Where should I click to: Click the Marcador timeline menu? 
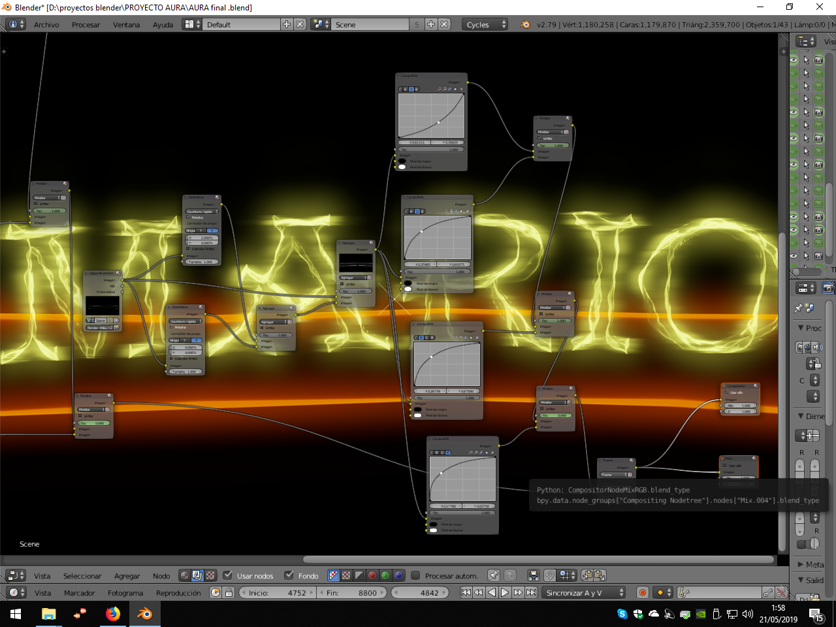coord(79,593)
